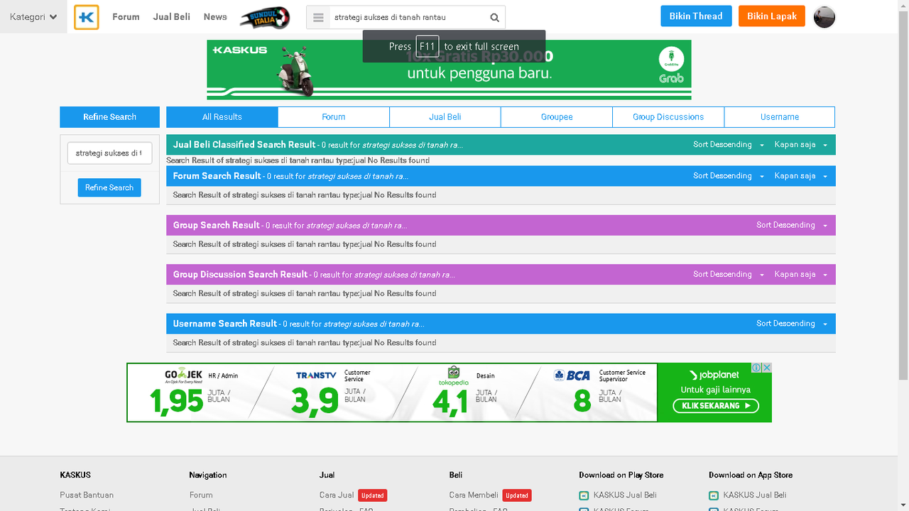Click Username Search Result heading
Image resolution: width=909 pixels, height=511 pixels.
coord(225,324)
